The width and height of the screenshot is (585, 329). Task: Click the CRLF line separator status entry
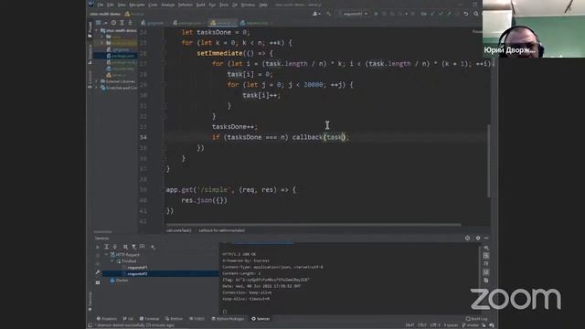422,325
